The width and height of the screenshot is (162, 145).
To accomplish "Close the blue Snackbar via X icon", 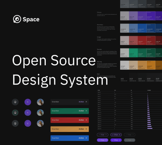I will tap(86, 138).
